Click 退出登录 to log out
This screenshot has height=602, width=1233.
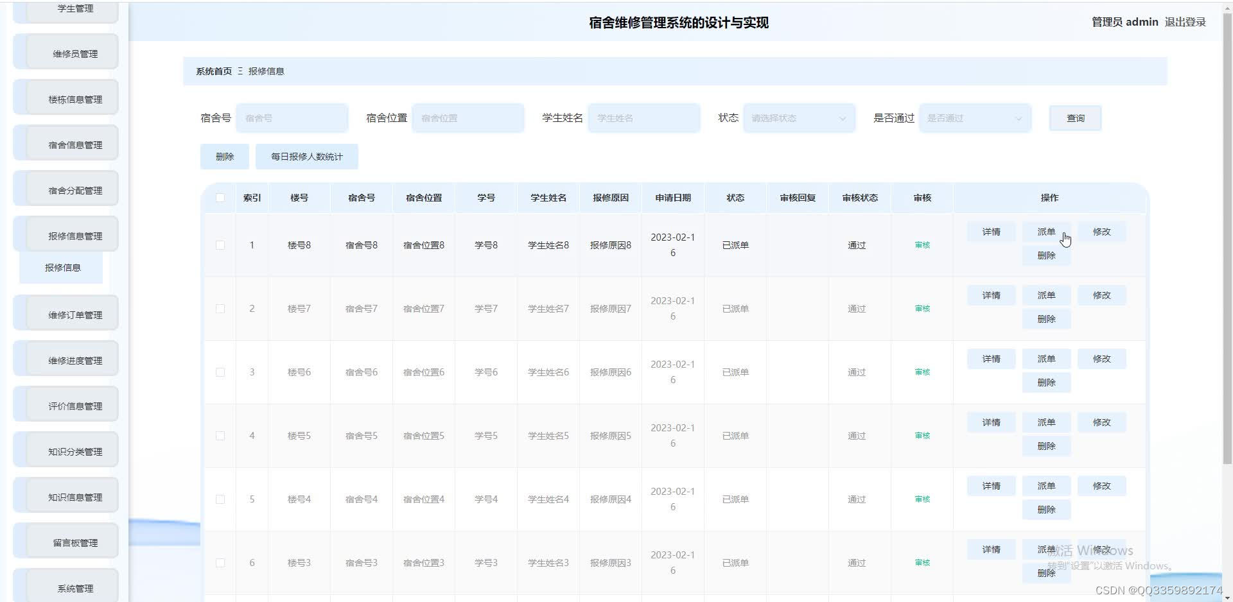1185,22
